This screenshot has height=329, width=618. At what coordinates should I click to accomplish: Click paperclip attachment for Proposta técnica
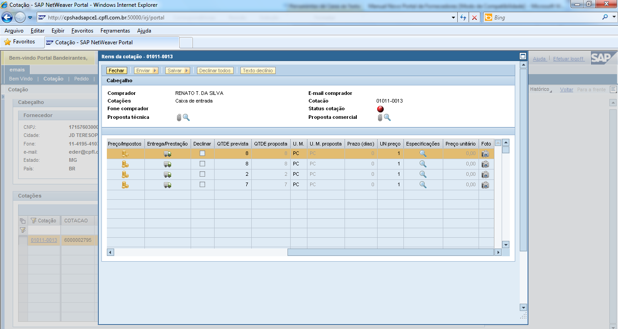[x=179, y=117]
